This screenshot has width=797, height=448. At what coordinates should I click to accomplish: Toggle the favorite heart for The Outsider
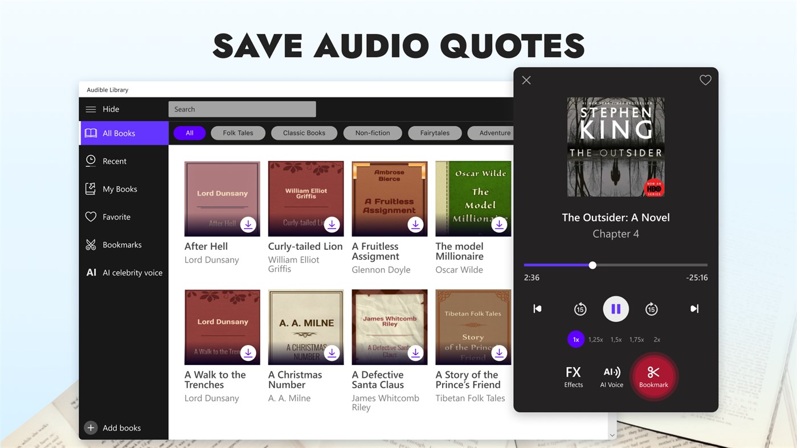705,80
